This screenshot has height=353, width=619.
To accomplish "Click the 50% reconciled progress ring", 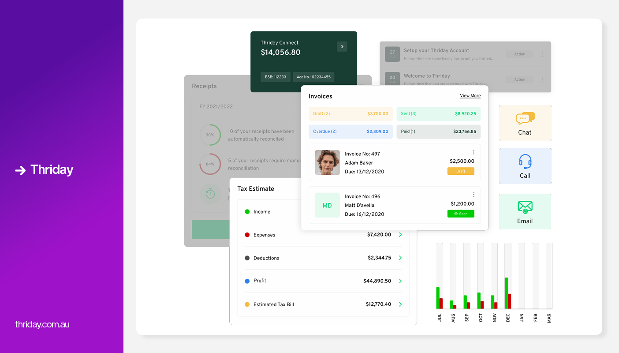I will coord(210,135).
